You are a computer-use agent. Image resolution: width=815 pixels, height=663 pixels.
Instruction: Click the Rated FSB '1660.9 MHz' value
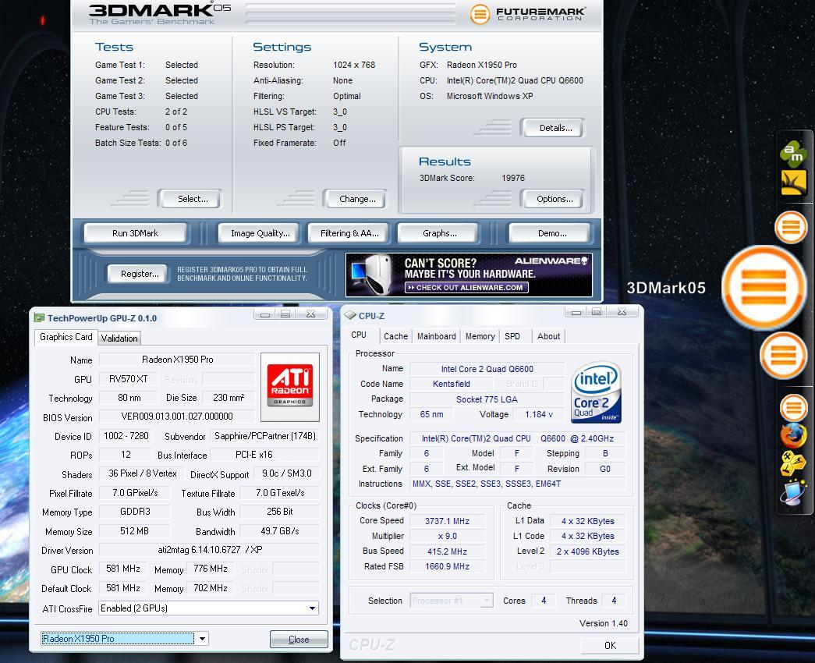click(x=447, y=566)
